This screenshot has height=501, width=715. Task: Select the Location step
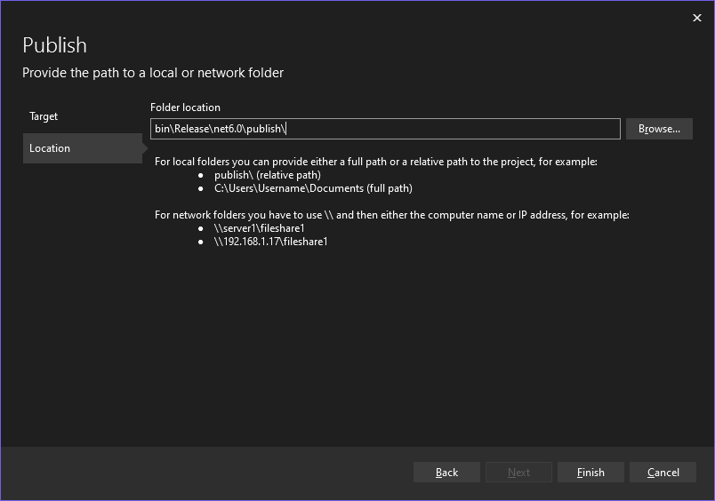[x=50, y=148]
